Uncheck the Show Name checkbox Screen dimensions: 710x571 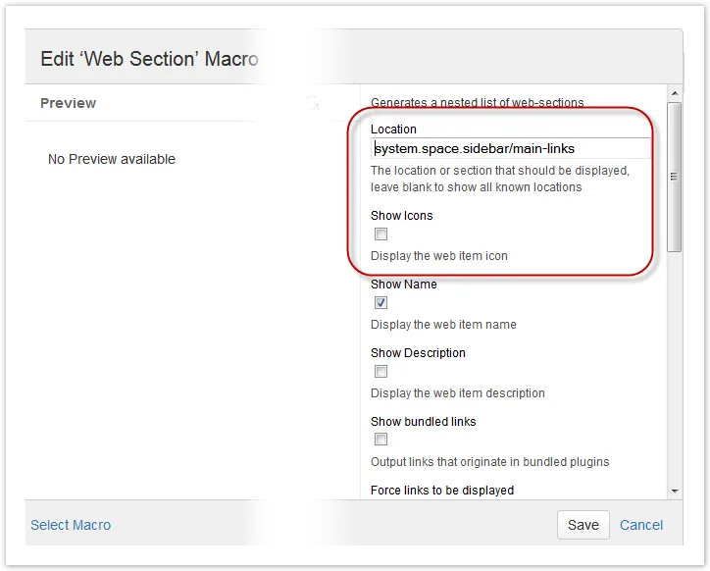coord(380,303)
